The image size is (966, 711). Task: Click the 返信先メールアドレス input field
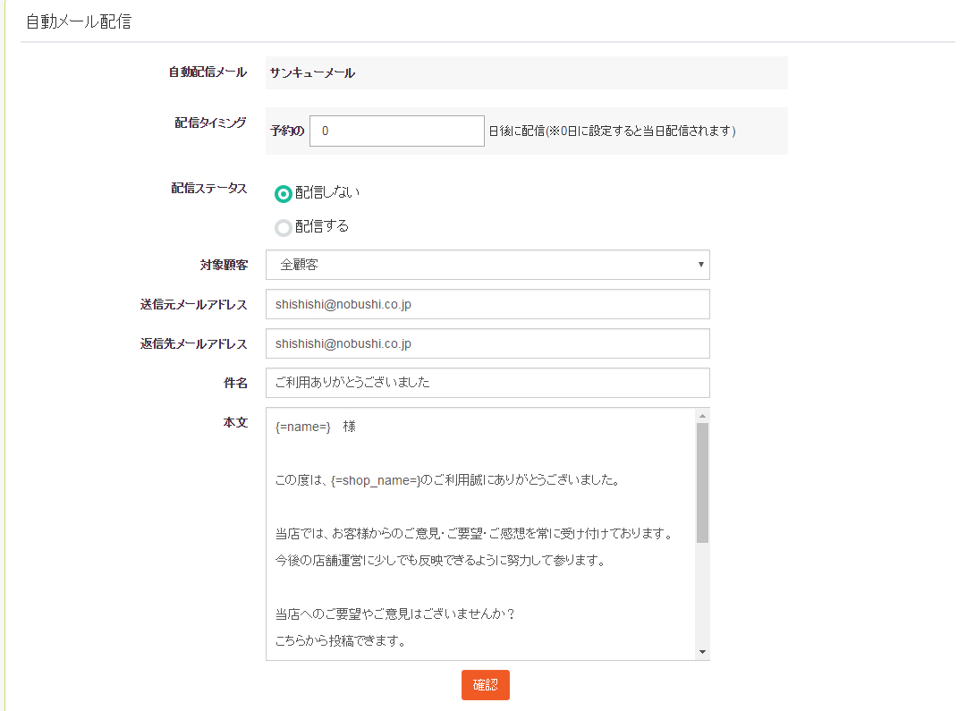(x=487, y=343)
